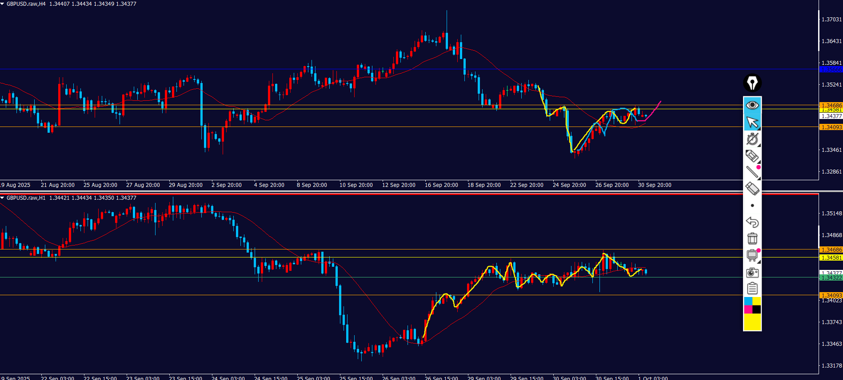Pick the cyan color swatch

(748, 301)
